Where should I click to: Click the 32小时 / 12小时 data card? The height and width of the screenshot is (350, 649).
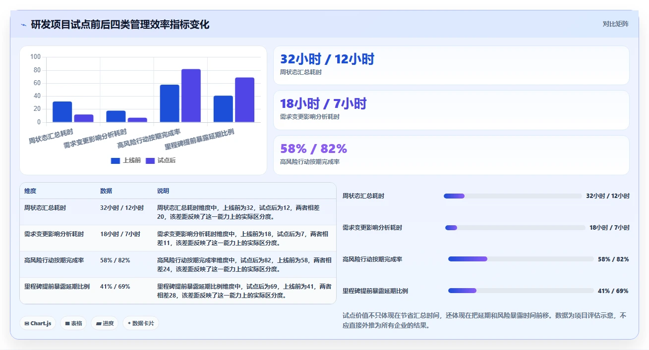(x=451, y=65)
